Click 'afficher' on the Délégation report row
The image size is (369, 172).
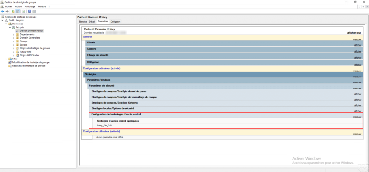click(358, 65)
